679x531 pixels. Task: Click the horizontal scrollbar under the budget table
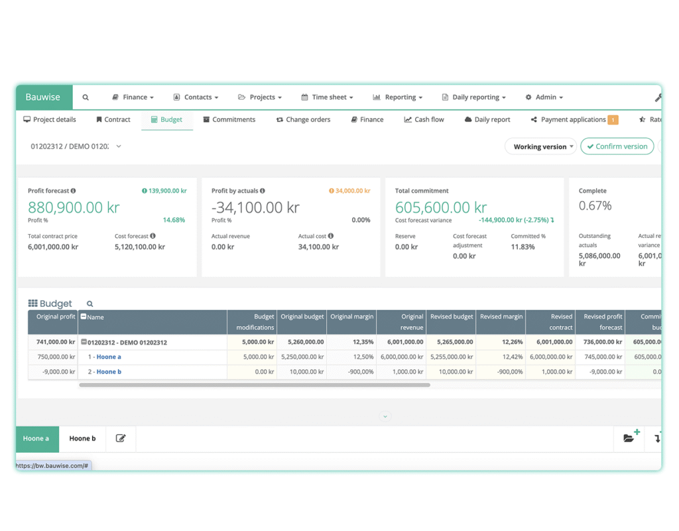point(255,384)
